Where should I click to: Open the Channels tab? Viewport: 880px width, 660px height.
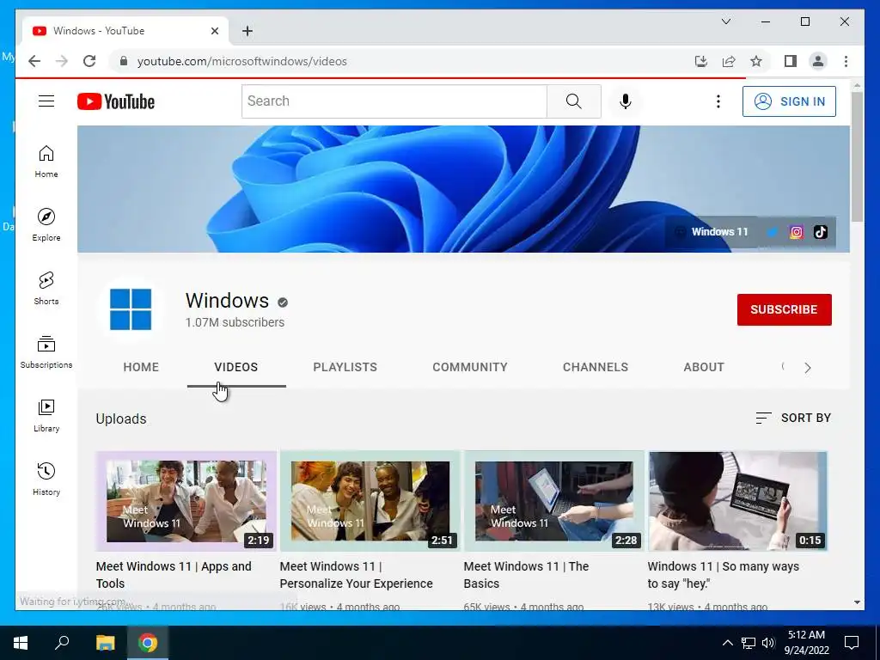point(596,367)
